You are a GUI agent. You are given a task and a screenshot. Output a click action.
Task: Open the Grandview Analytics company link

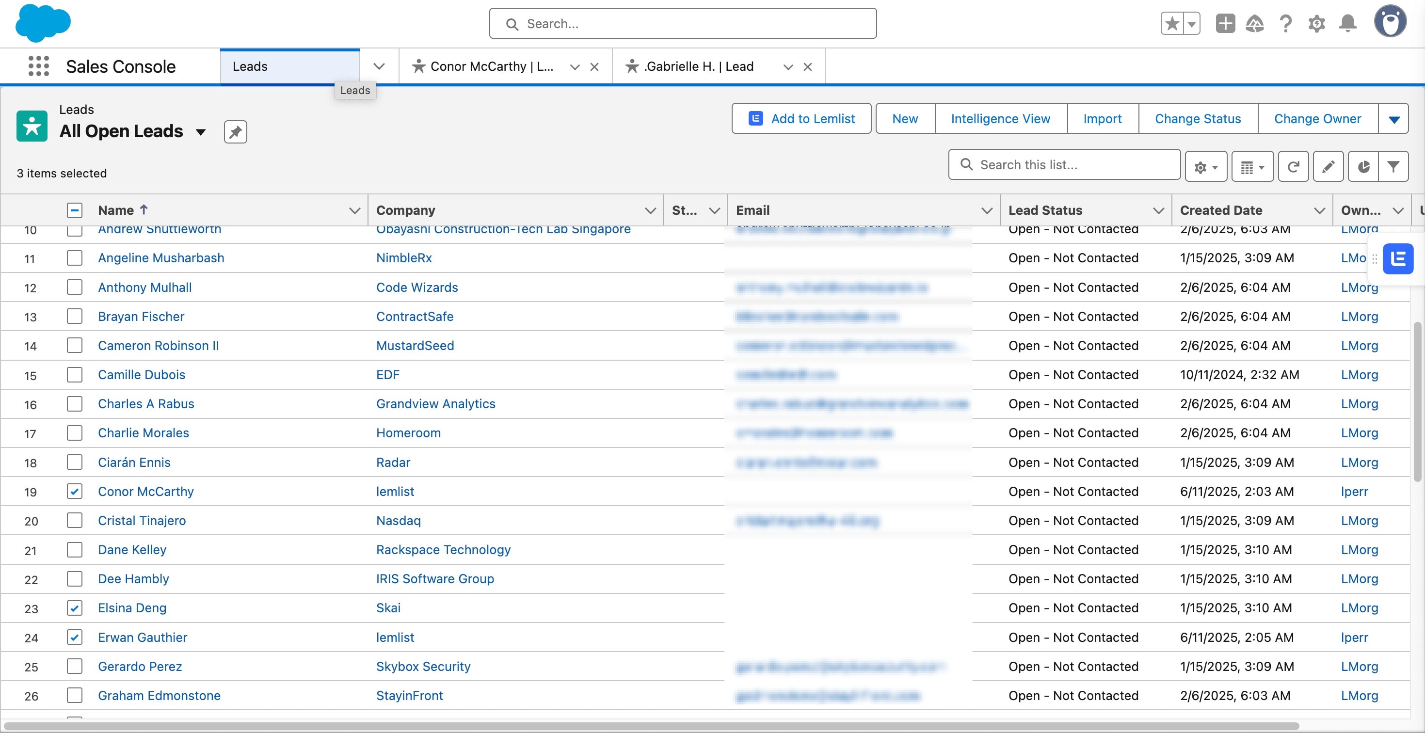tap(435, 403)
